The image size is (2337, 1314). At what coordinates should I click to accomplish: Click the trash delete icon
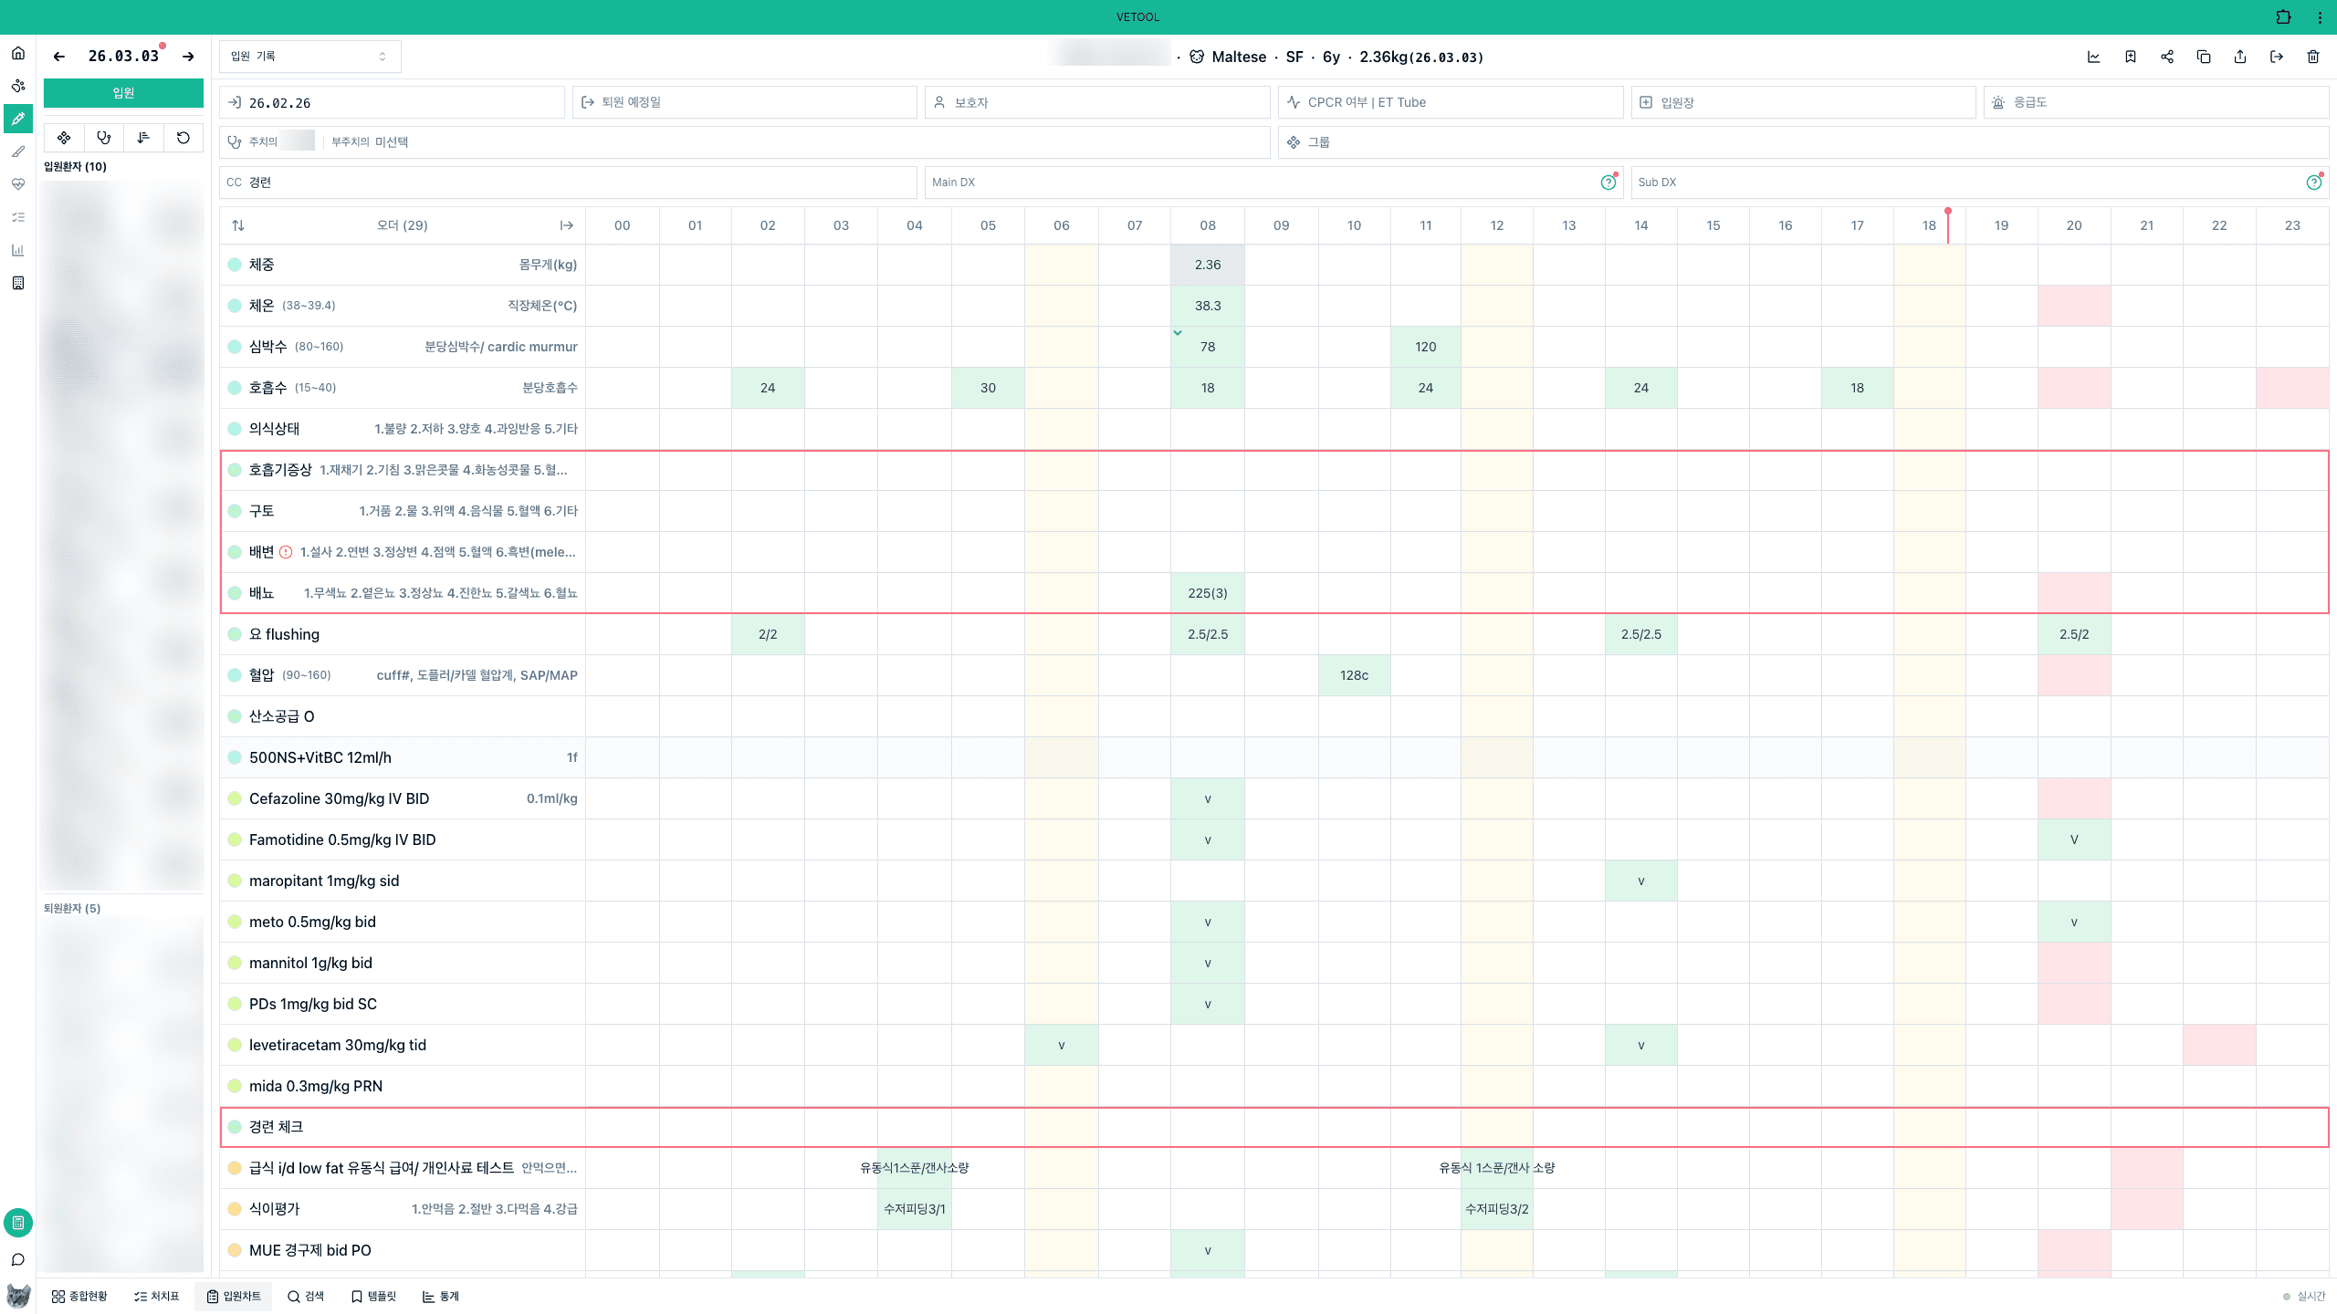(2312, 57)
